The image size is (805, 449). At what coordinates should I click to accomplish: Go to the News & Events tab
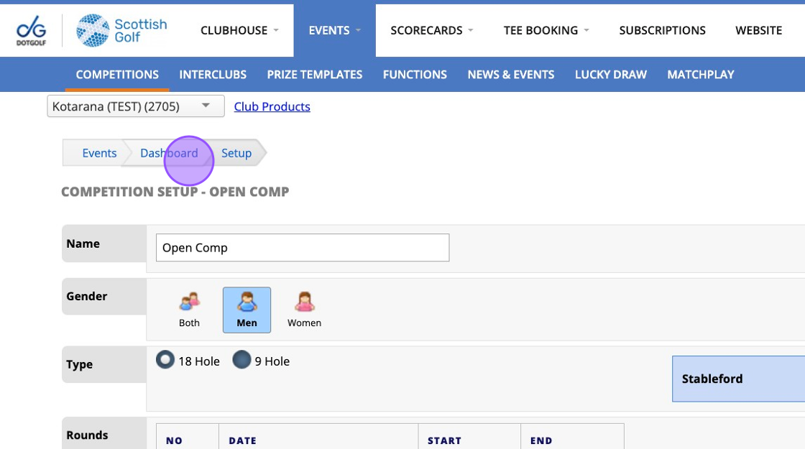511,75
